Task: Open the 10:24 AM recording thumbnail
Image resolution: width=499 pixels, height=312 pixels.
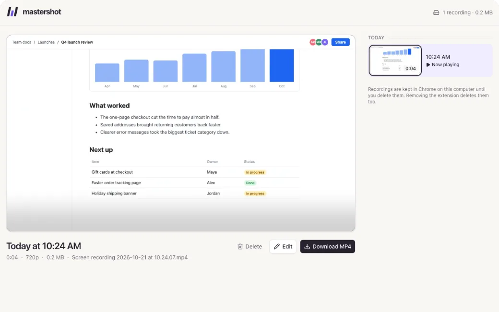Action: pos(395,60)
